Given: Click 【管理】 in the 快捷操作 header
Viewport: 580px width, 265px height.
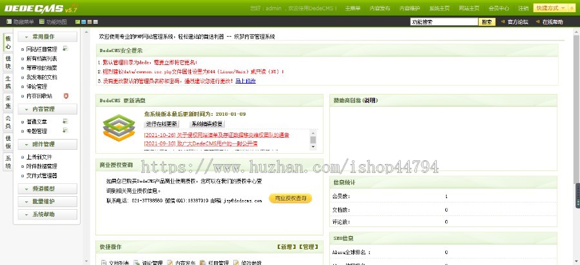Looking at the screenshot, I should coord(308,247).
